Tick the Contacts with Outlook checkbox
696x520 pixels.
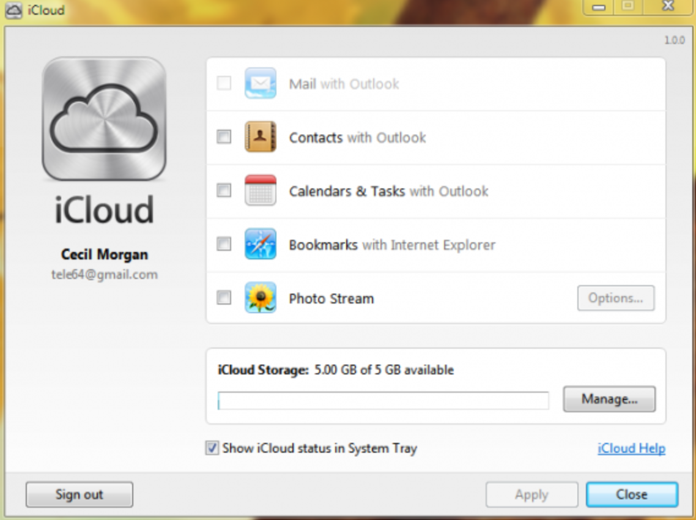[224, 137]
